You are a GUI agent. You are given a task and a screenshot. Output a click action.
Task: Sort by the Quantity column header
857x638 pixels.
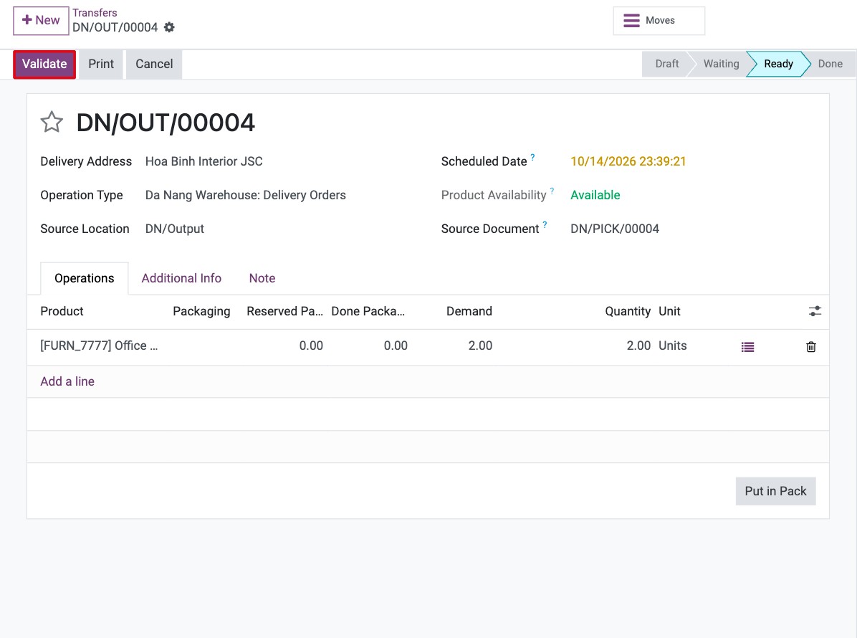[x=628, y=311]
